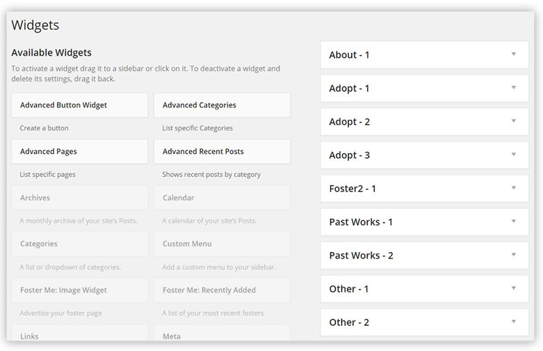The image size is (543, 351).
Task: Expand the Past Works - 2 arrow
Action: 513,255
